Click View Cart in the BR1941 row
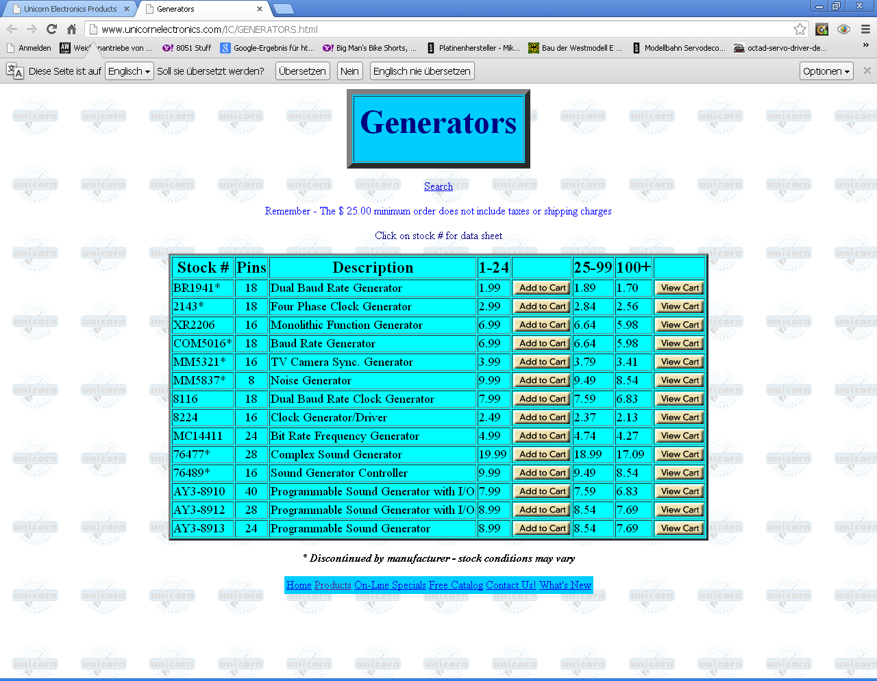This screenshot has height=681, width=877. pos(680,288)
